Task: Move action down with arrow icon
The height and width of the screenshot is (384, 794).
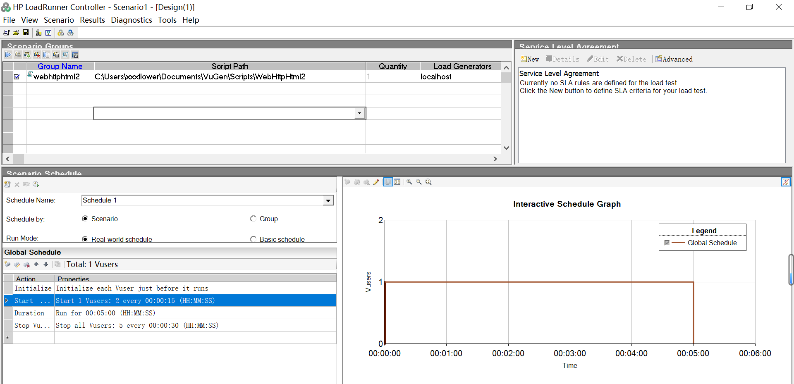Action: click(x=46, y=265)
